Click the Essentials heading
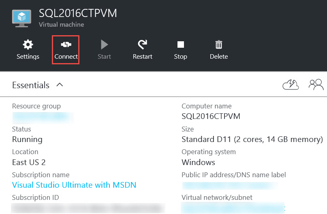The height and width of the screenshot is (214, 327). coord(31,85)
